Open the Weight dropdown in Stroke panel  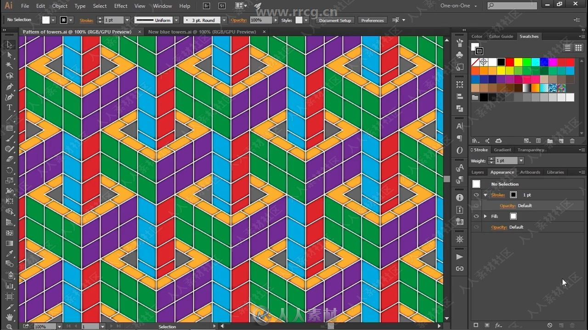521,160
